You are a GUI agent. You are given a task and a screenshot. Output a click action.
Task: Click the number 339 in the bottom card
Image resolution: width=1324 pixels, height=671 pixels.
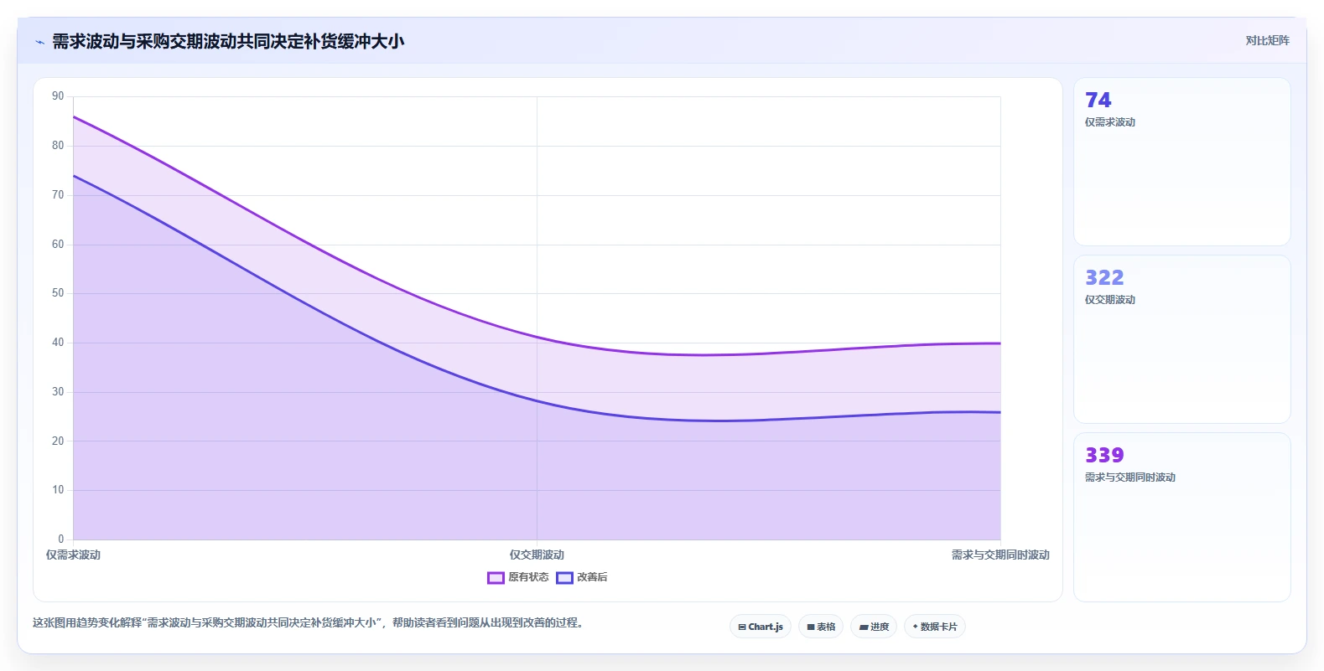click(x=1104, y=455)
